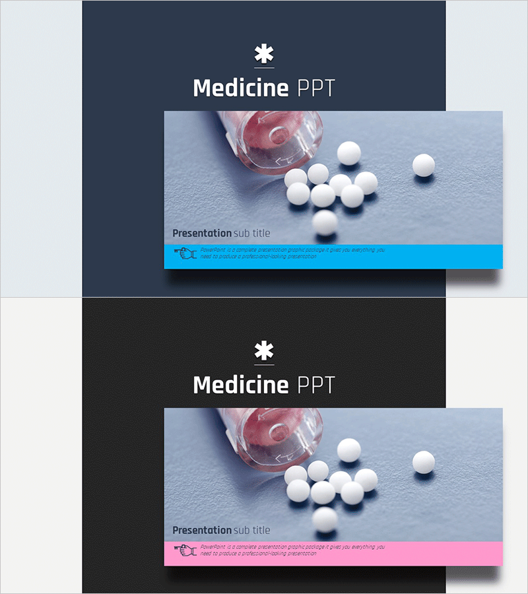Click the underline beneath top asterisk logo

click(264, 68)
